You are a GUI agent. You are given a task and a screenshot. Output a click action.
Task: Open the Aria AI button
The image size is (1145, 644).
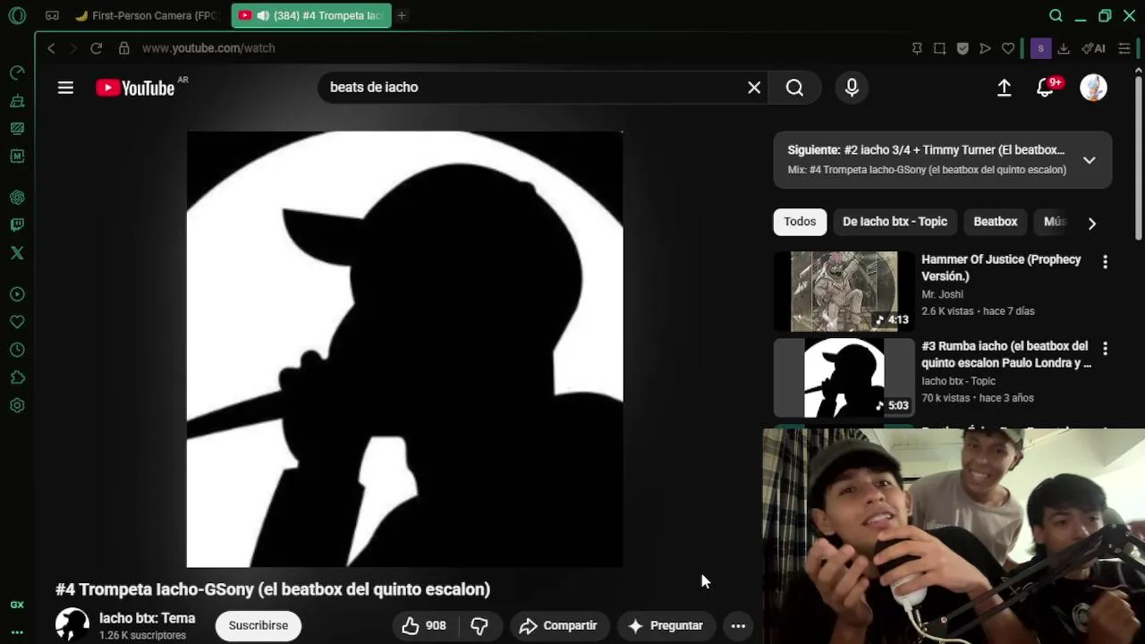(1093, 48)
